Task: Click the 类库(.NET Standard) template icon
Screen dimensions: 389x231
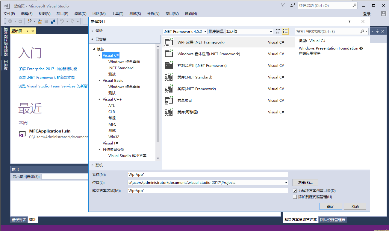Action: [169, 77]
